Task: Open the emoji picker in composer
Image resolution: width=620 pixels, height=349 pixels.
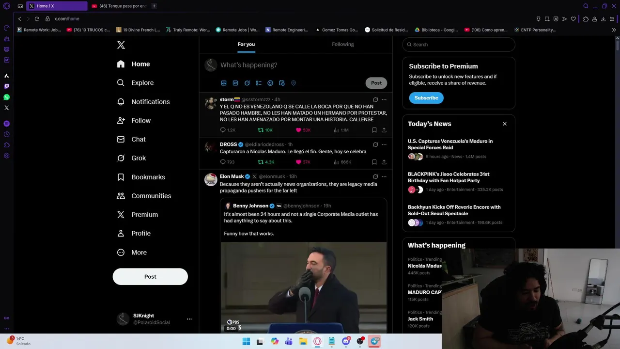Action: pos(270,83)
